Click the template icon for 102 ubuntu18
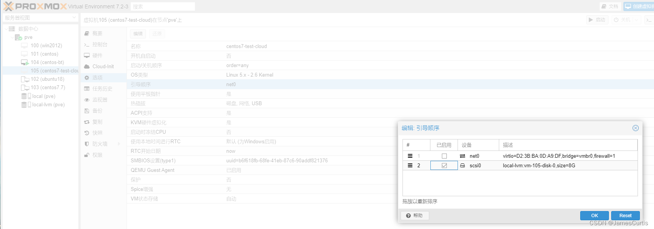 pos(25,79)
